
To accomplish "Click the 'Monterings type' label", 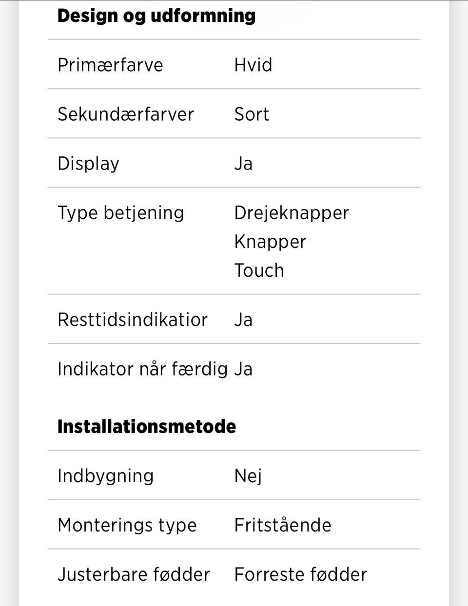I will 127,525.
